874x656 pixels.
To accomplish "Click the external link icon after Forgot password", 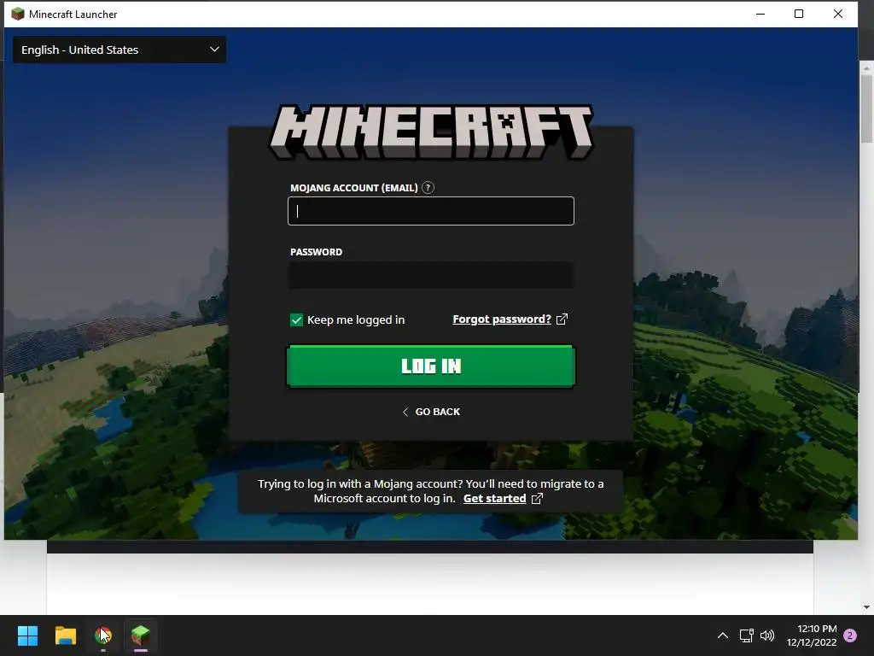I will click(x=562, y=319).
